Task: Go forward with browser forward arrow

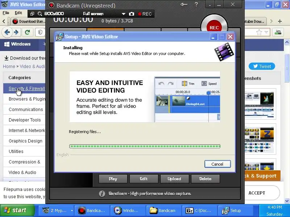Action: 16,32
